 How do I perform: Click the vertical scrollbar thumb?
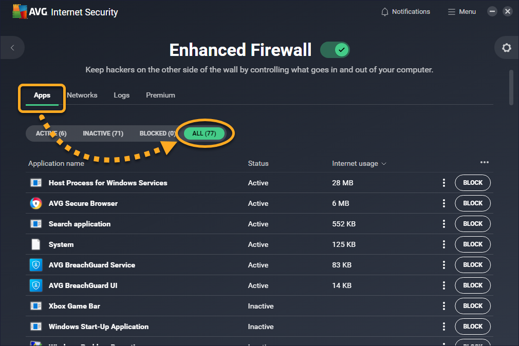coord(511,87)
